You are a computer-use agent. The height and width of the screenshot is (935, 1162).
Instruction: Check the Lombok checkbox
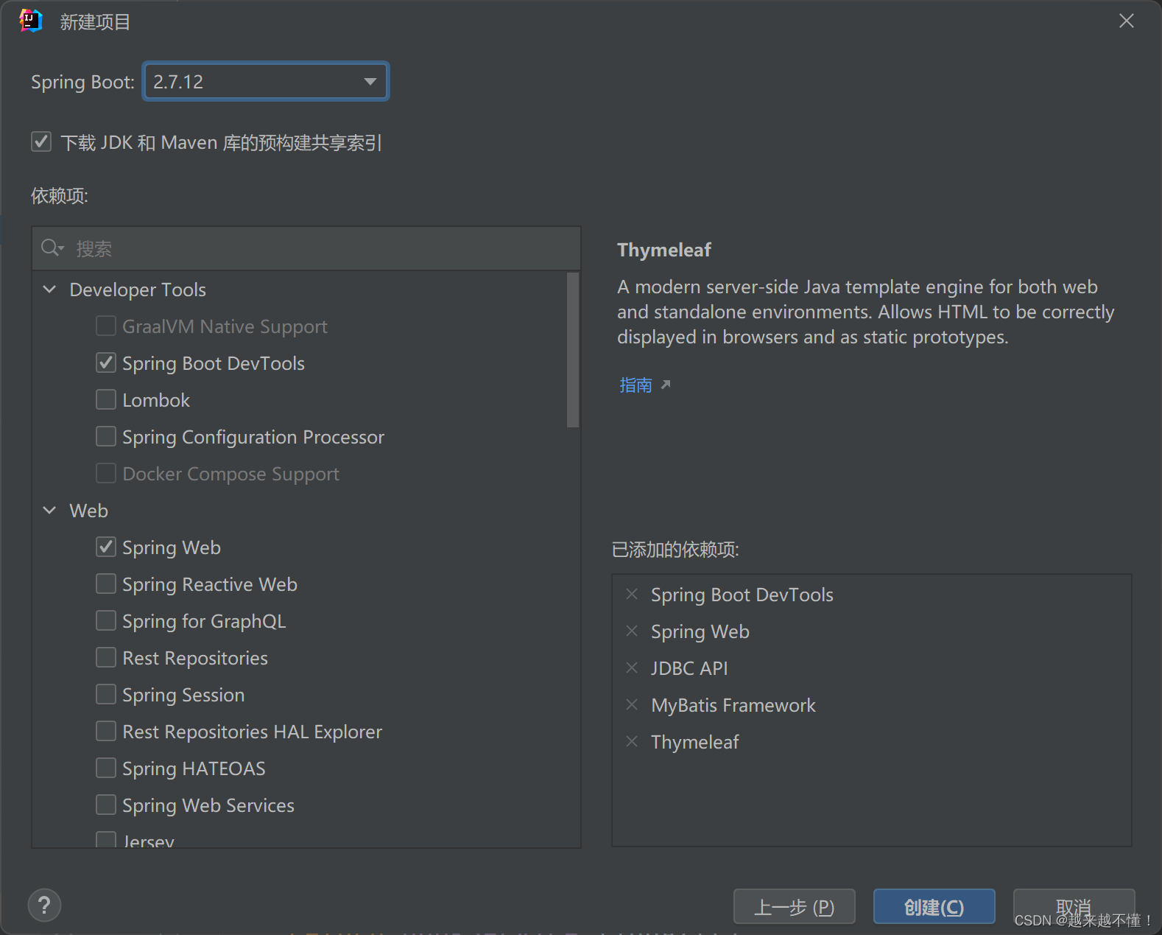[x=106, y=399]
